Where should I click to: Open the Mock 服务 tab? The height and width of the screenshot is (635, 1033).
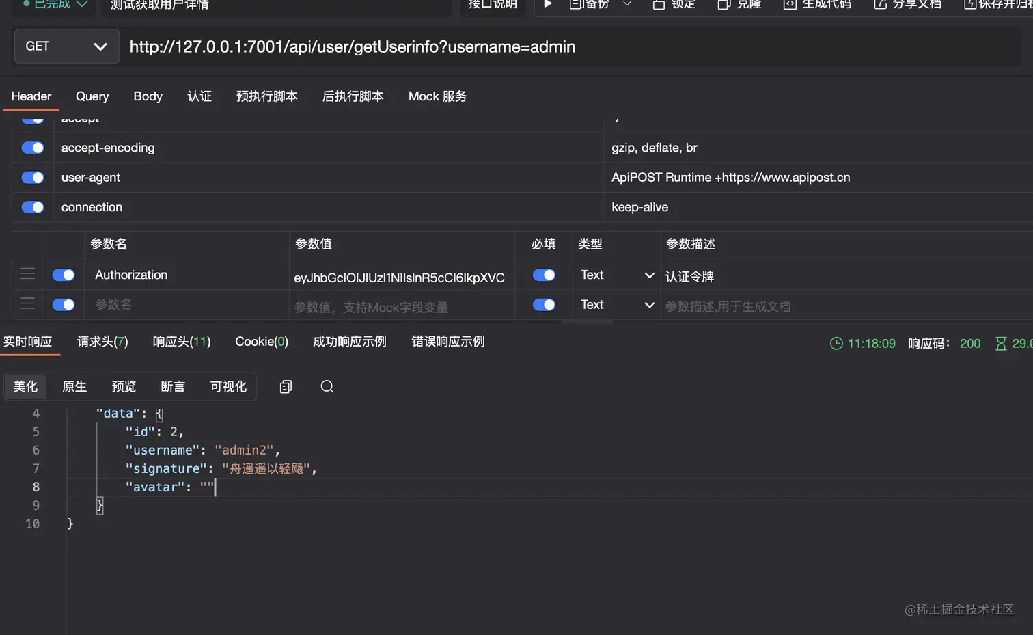[438, 96]
